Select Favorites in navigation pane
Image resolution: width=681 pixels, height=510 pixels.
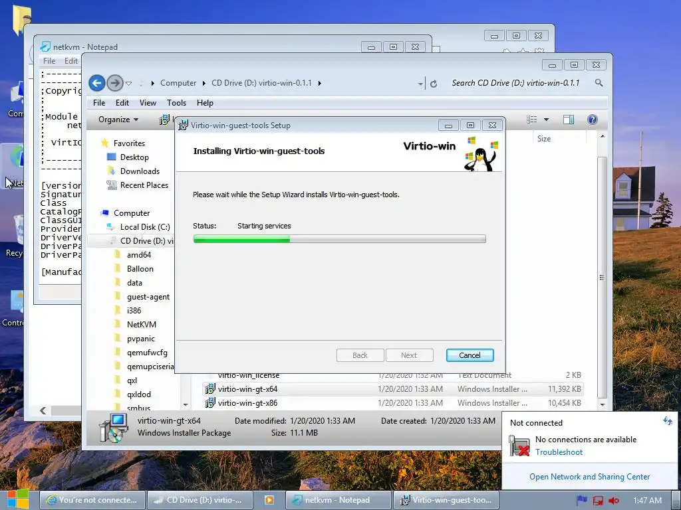[x=129, y=143]
